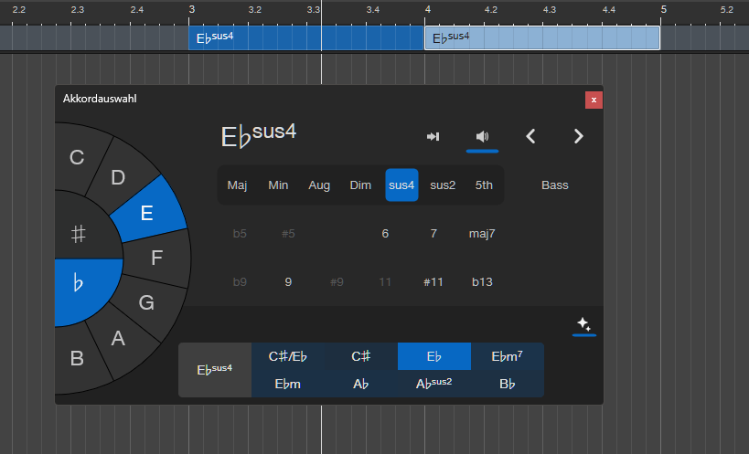
Task: Click the dimmed 11 interval
Action: click(385, 282)
